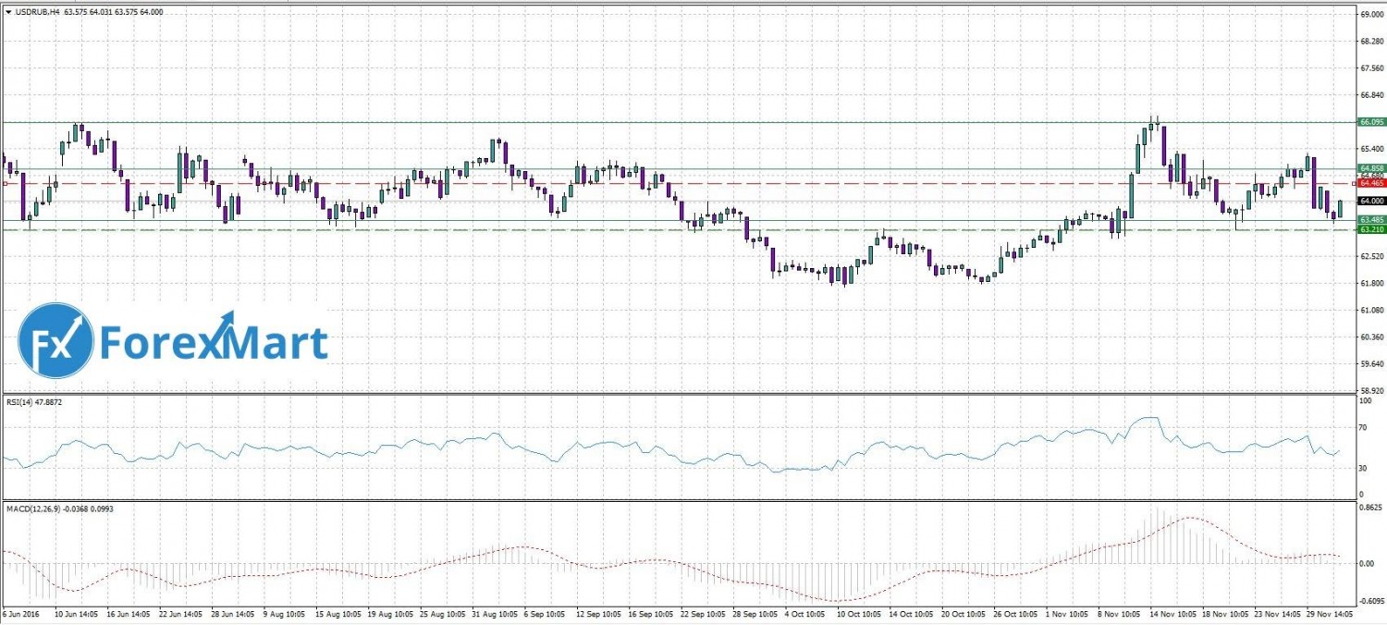Select the 63.210 green price label
Image resolution: width=1387 pixels, height=625 pixels.
pos(1370,229)
